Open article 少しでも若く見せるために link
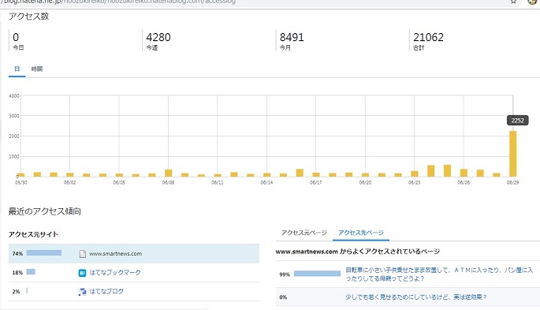 416,297
